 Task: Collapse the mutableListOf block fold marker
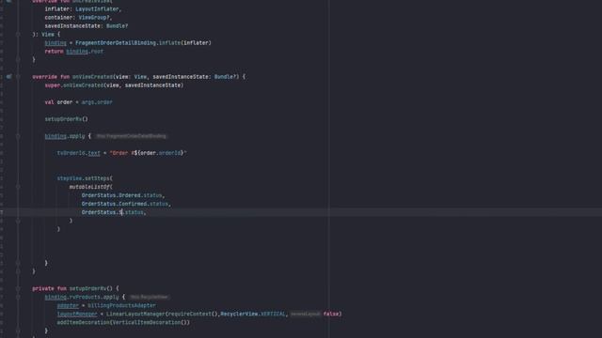18,187
